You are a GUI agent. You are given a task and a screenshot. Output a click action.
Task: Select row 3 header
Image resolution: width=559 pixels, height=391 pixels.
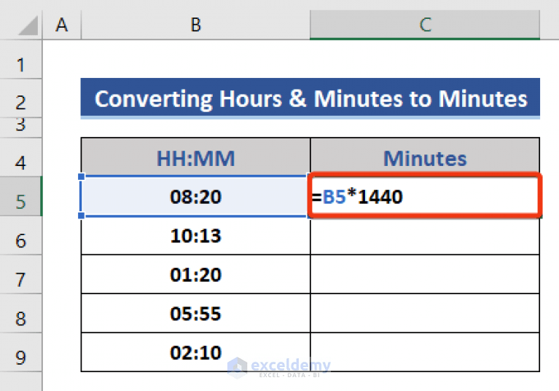[x=20, y=127]
